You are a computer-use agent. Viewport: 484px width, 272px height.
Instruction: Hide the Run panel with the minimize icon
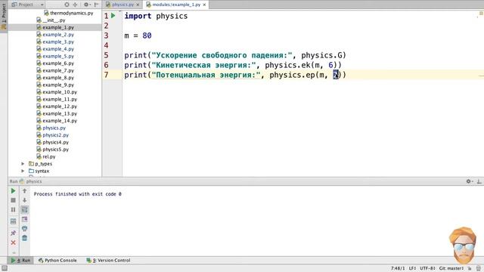tap(479, 181)
